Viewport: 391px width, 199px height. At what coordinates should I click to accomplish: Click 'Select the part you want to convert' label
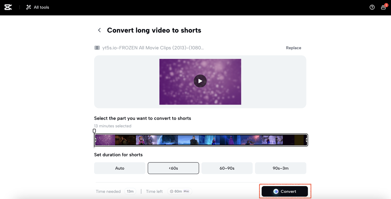(143, 118)
